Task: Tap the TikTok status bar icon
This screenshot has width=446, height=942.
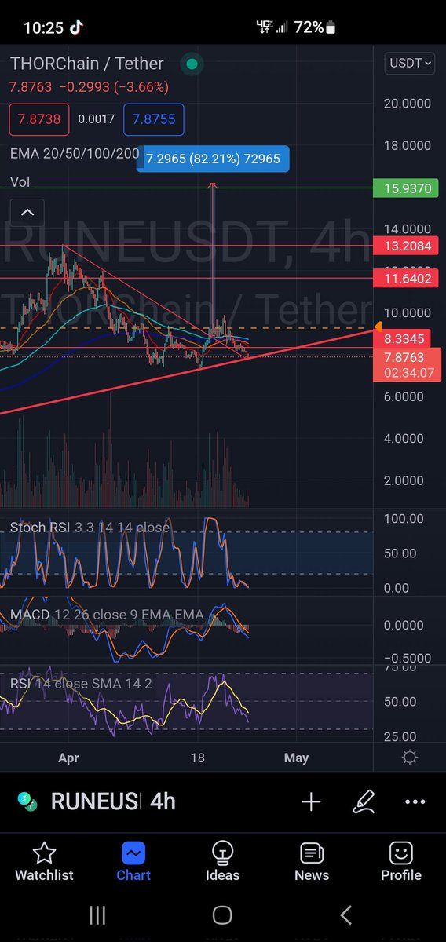Action: pos(76,27)
